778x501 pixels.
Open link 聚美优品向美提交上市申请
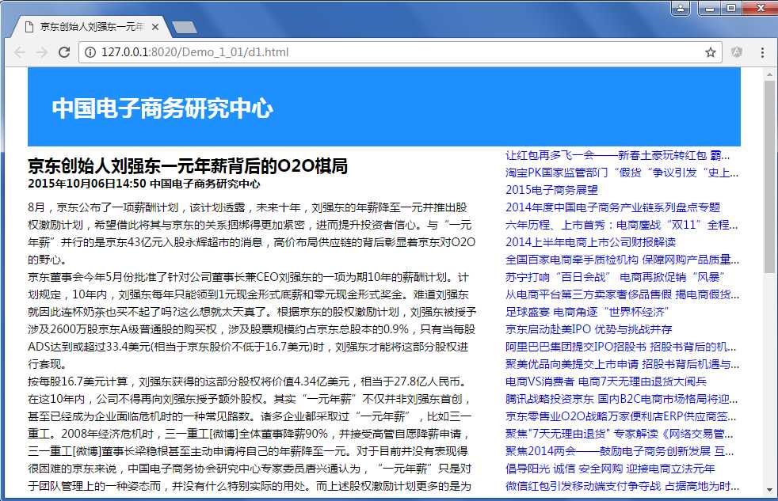click(x=622, y=364)
